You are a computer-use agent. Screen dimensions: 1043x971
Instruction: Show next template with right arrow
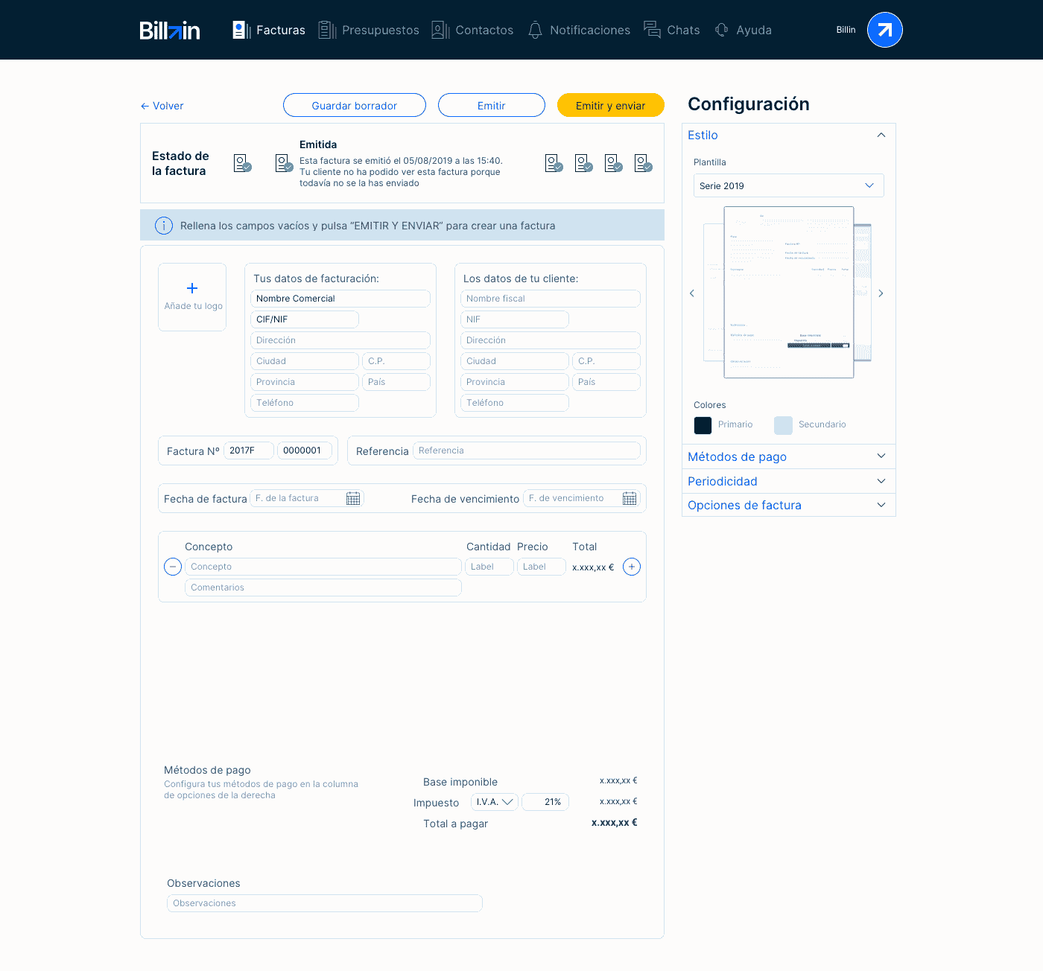tap(881, 293)
